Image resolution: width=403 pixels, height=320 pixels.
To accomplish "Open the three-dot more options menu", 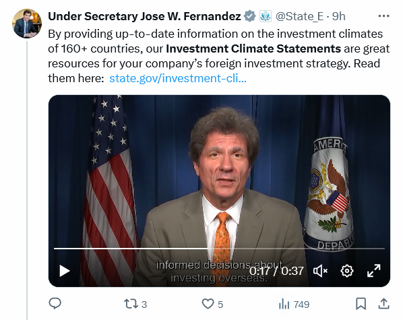I will pos(383,16).
